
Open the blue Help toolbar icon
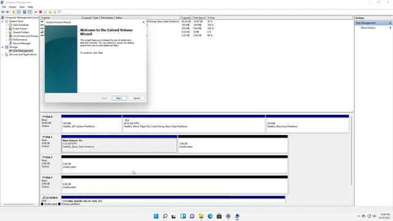coord(25,12)
